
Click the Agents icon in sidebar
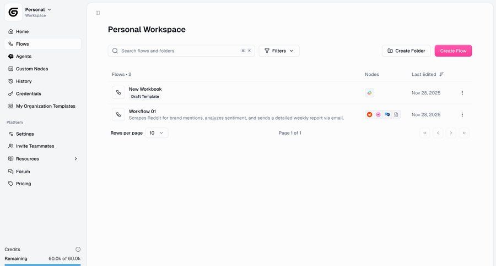tap(11, 57)
